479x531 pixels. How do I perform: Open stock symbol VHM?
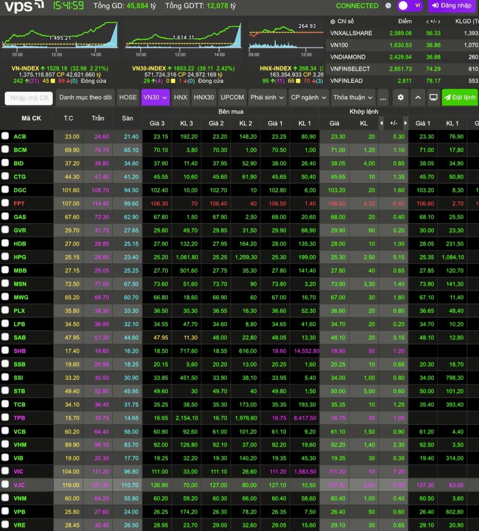[x=20, y=445]
